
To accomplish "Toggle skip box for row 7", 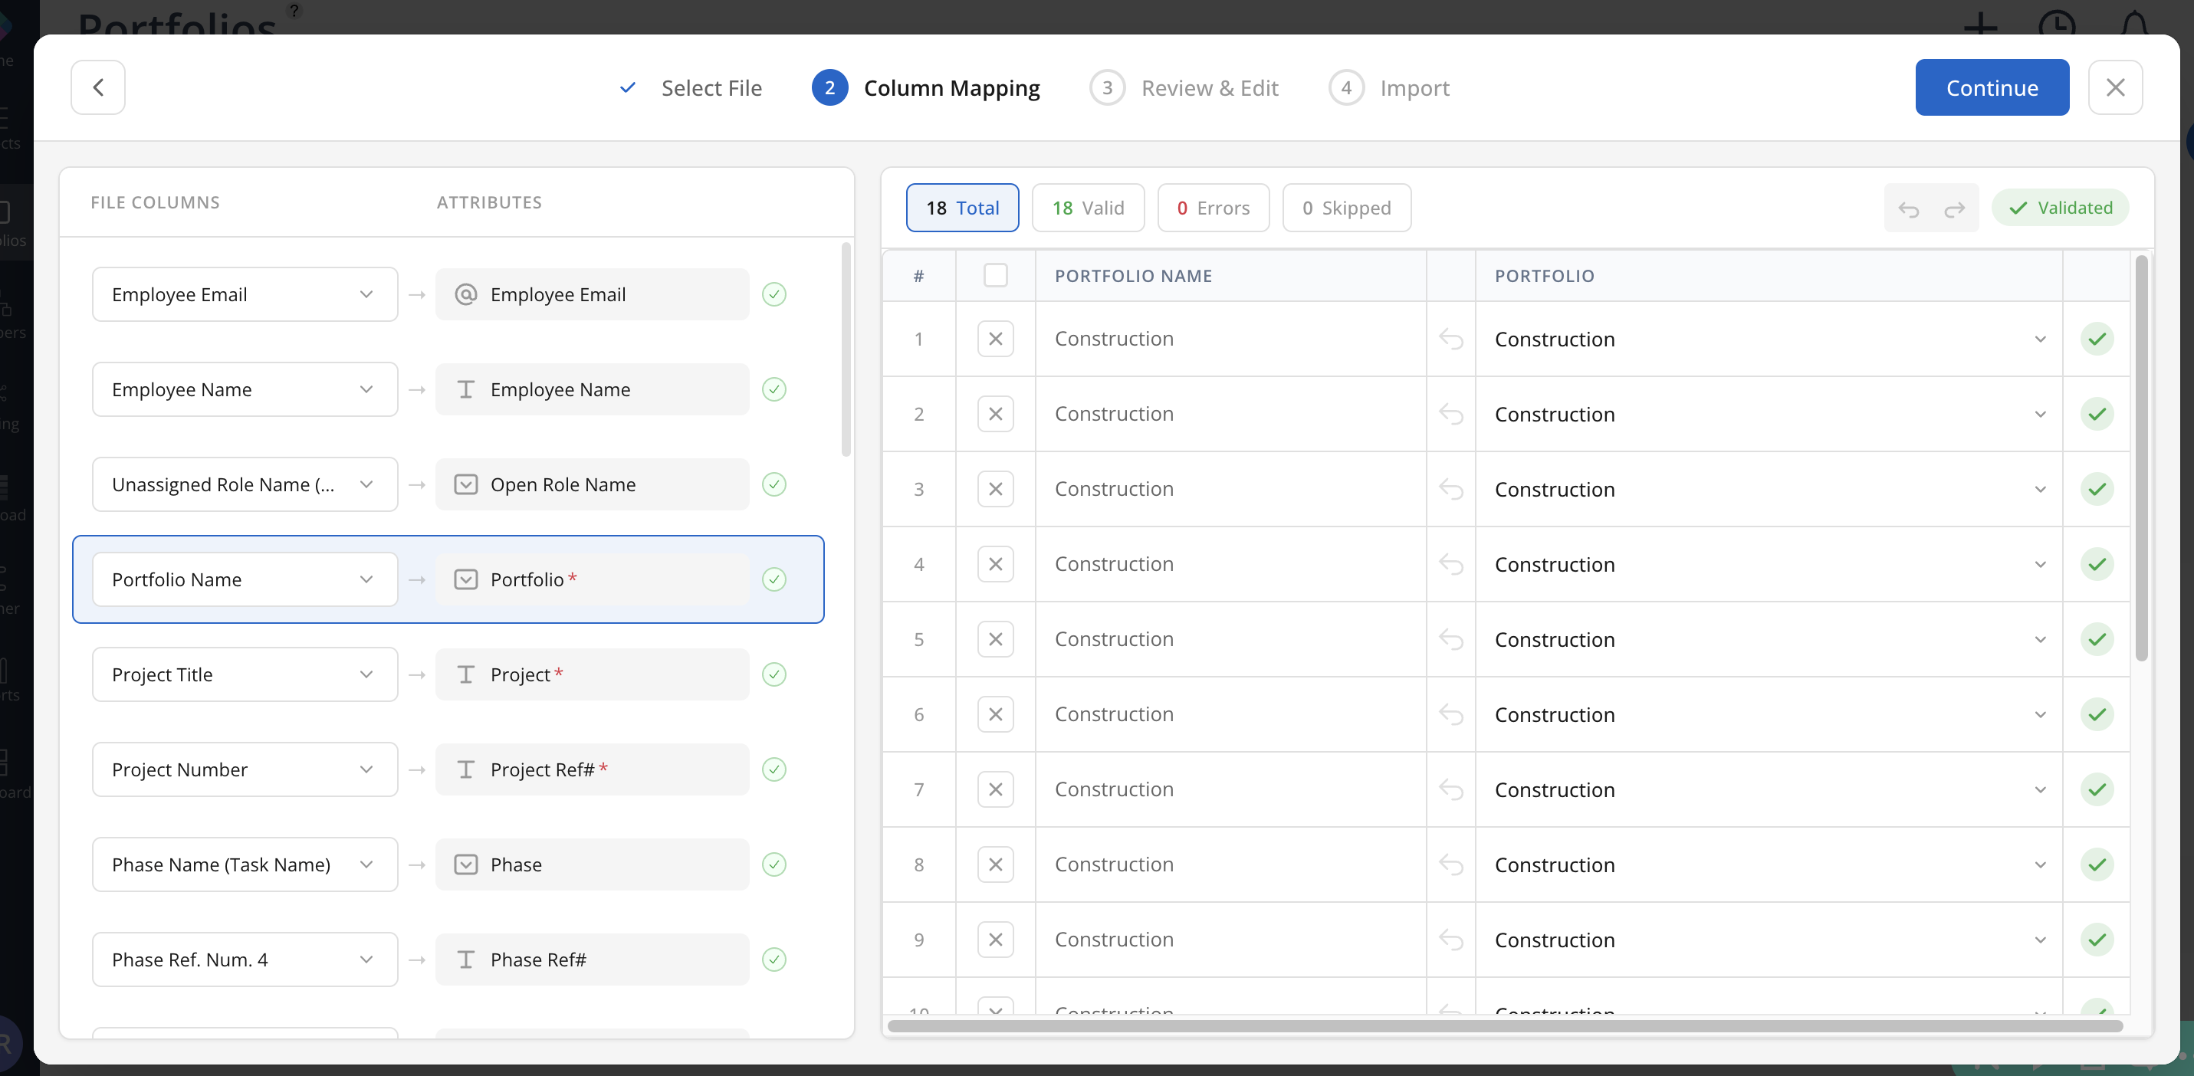I will point(995,789).
